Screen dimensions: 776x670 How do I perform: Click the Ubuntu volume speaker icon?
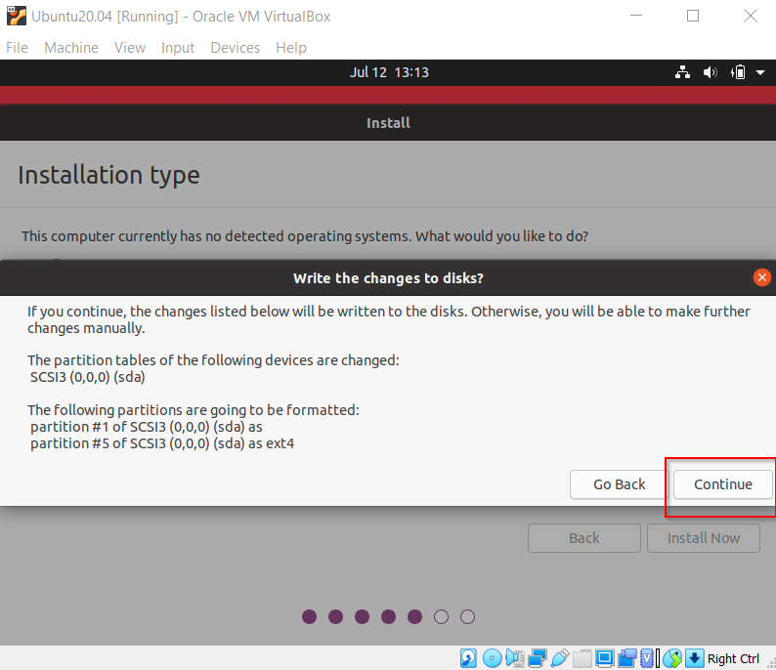[x=711, y=72]
